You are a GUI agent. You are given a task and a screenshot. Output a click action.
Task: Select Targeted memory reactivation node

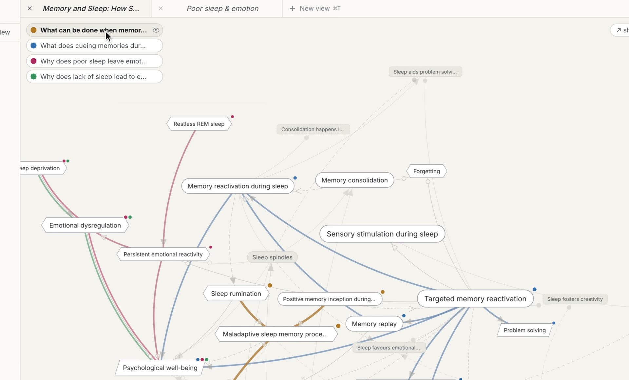coord(475,299)
